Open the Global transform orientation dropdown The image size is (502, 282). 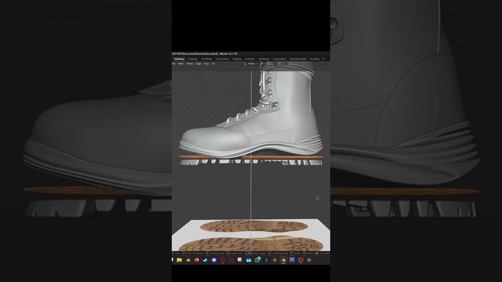coord(251,63)
